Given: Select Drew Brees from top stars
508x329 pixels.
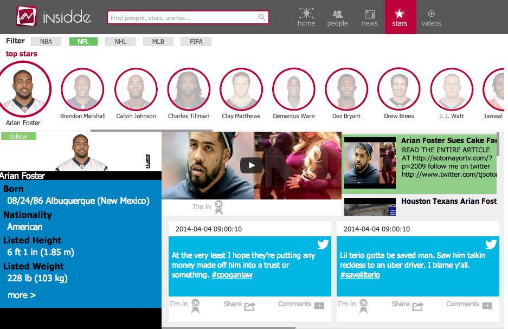Looking at the screenshot, I should [398, 89].
